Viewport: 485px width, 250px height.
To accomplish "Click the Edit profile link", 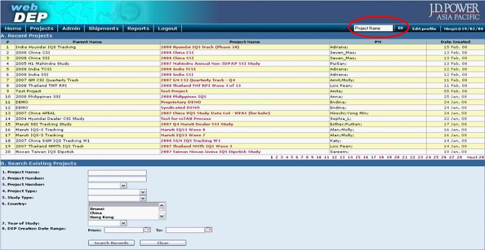I will pos(424,29).
